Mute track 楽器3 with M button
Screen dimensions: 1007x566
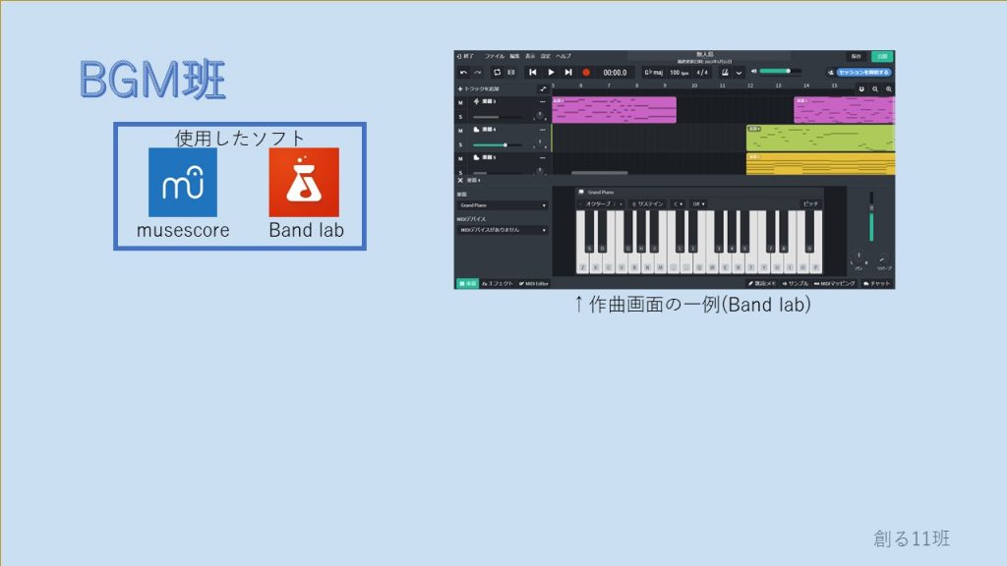460,102
